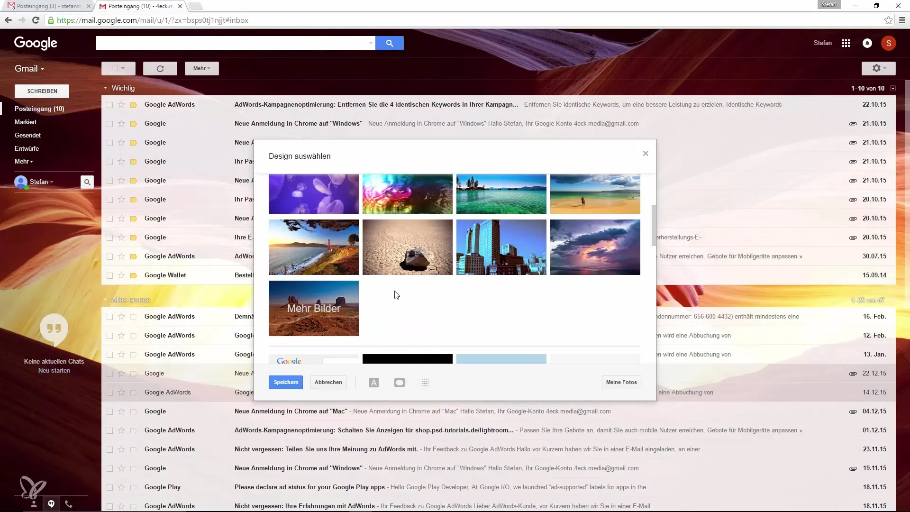Viewport: 910px width, 512px height.
Task: Open Gesendet folder
Action: (27, 136)
